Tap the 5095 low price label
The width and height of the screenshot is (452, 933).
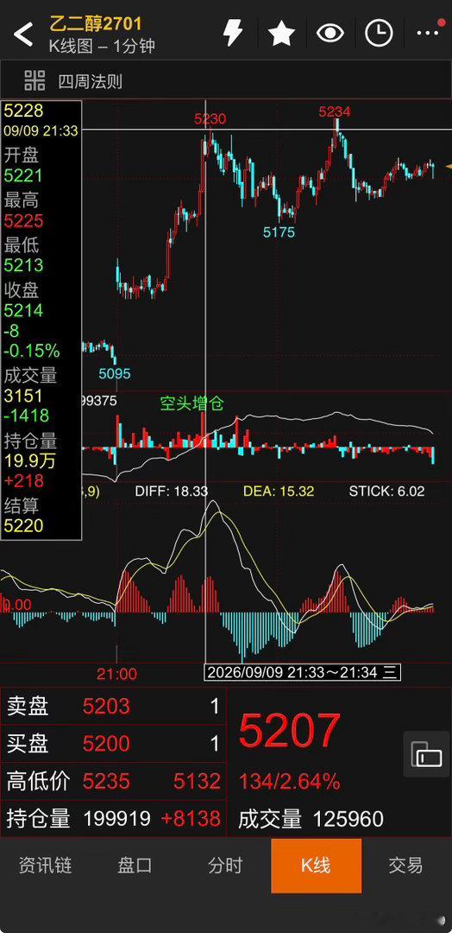tap(115, 374)
